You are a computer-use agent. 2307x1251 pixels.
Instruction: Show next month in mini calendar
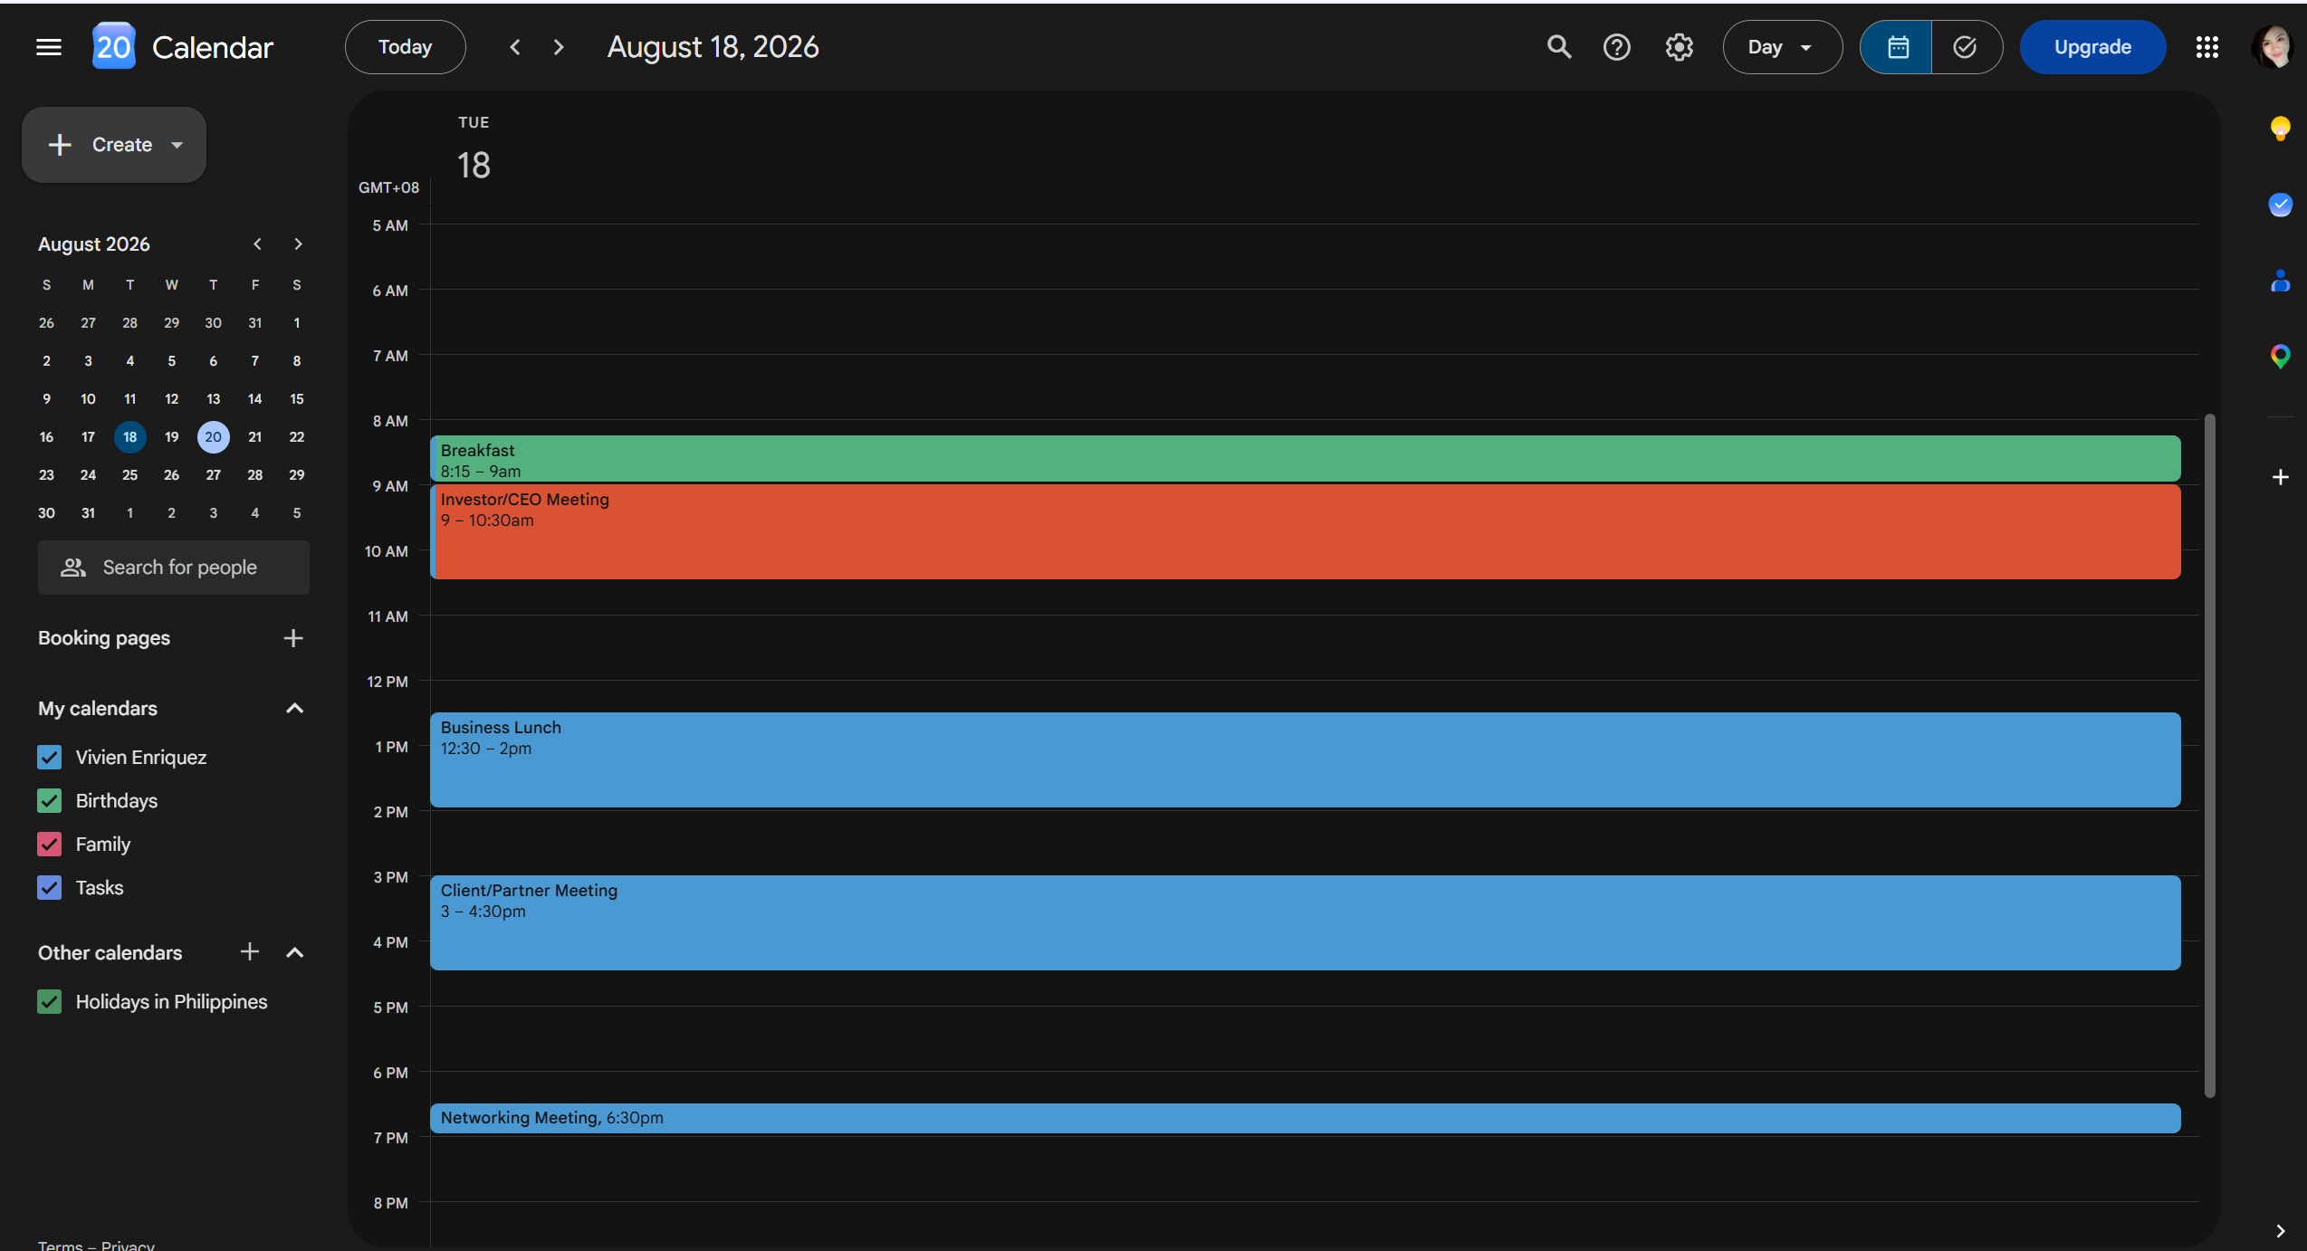(298, 244)
